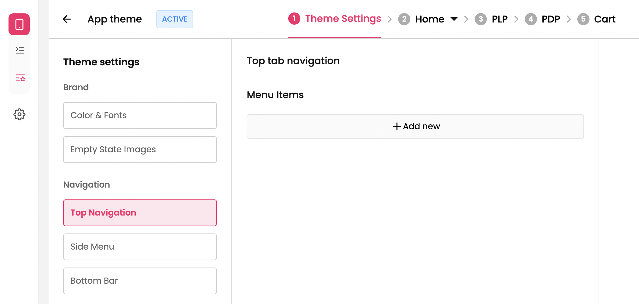This screenshot has height=304, width=639.
Task: Go back using the arrow icon
Action: tap(67, 19)
